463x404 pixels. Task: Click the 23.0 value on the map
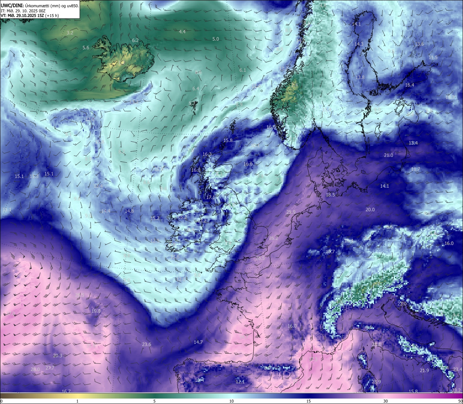(402, 304)
